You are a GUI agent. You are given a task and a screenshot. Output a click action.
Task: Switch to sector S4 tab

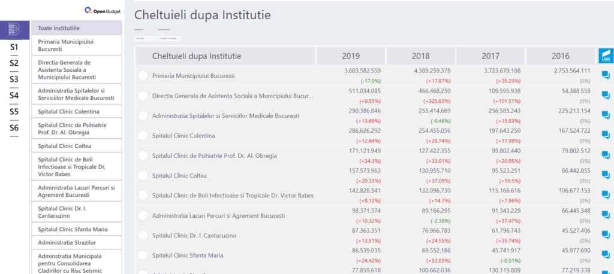click(14, 95)
